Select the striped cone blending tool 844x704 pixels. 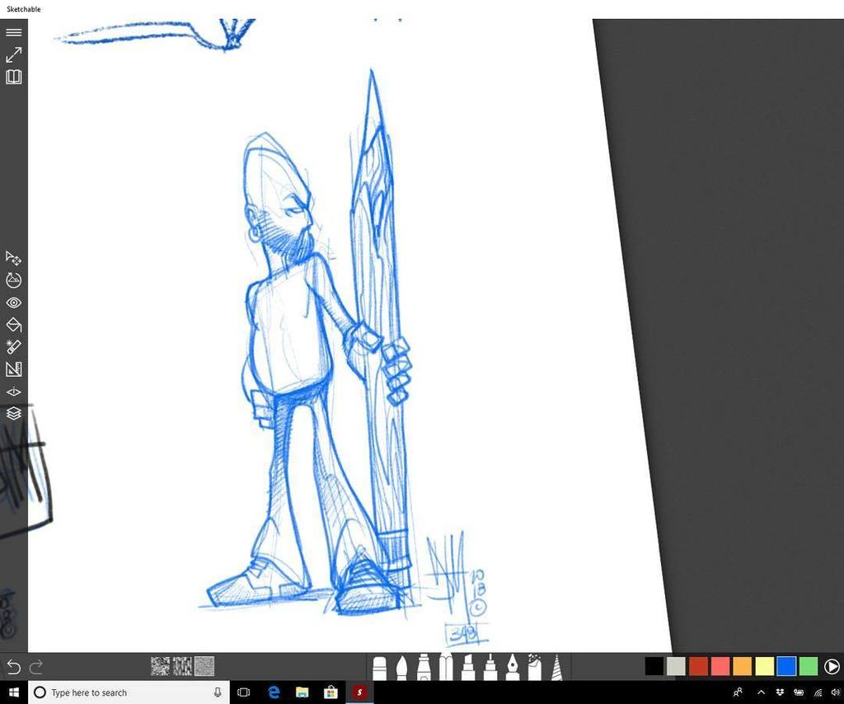tap(556, 668)
